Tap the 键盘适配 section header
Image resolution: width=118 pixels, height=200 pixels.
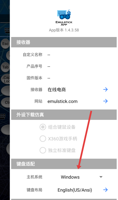click(64, 164)
